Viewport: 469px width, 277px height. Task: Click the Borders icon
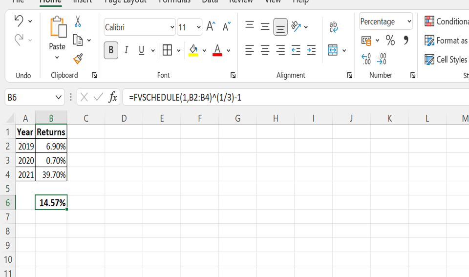coord(167,50)
